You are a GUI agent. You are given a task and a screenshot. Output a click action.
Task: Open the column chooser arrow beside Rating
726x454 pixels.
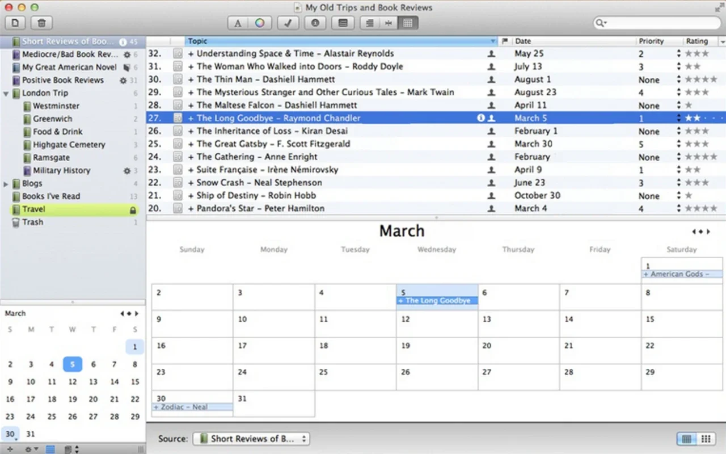[722, 41]
